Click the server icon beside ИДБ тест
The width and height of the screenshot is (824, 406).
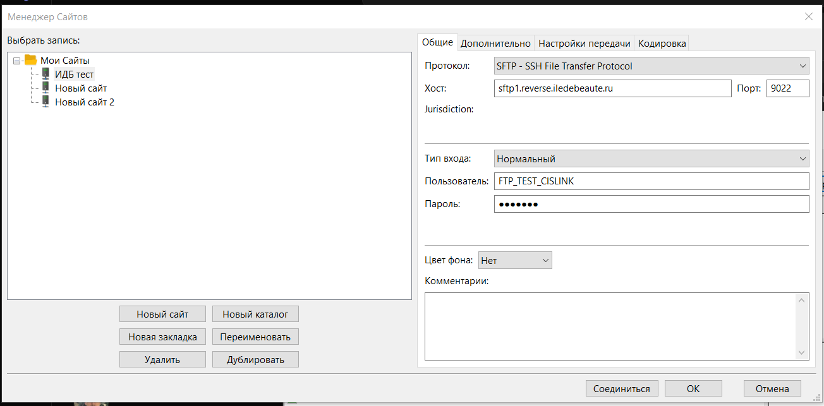tap(45, 75)
